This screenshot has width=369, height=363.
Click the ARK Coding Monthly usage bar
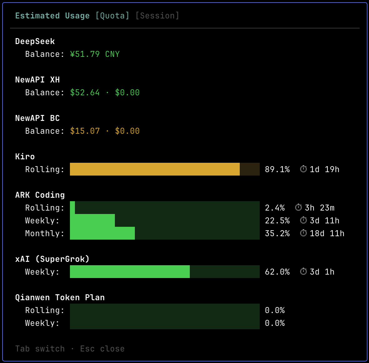(x=165, y=233)
